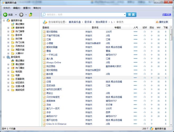Click the headphone preview icon for 江南
Screen dimensions: 174x132
coord(145,39)
